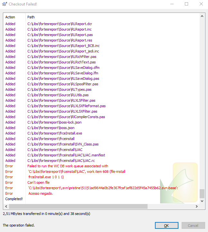
Task: Click the TortoiseSVN turtle icon in title bar
Action: point(5,4)
